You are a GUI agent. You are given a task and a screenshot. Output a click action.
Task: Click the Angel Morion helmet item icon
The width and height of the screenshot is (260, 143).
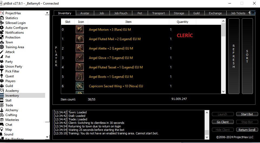point(79,29)
